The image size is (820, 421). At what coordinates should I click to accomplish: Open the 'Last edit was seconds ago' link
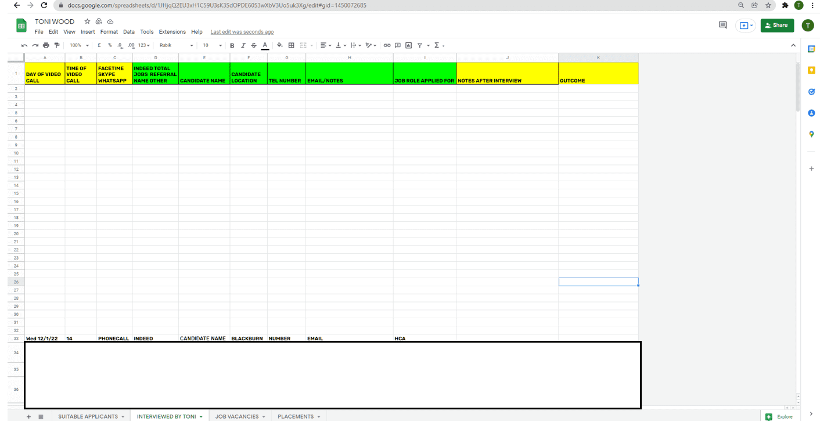[242, 32]
